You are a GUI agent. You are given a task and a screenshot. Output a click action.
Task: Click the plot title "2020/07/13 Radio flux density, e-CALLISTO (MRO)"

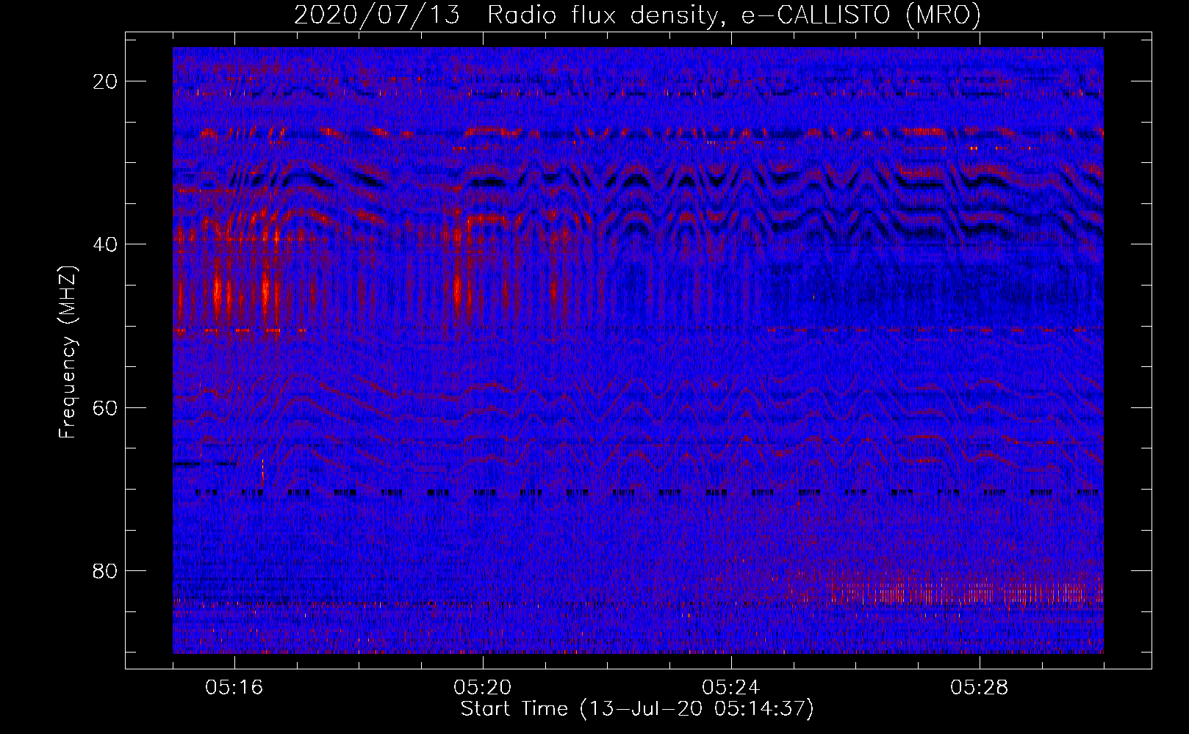637,15
